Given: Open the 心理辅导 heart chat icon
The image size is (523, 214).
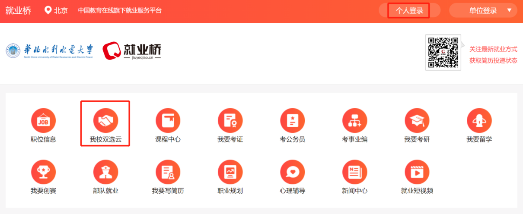Looking at the screenshot, I should click(x=292, y=172).
